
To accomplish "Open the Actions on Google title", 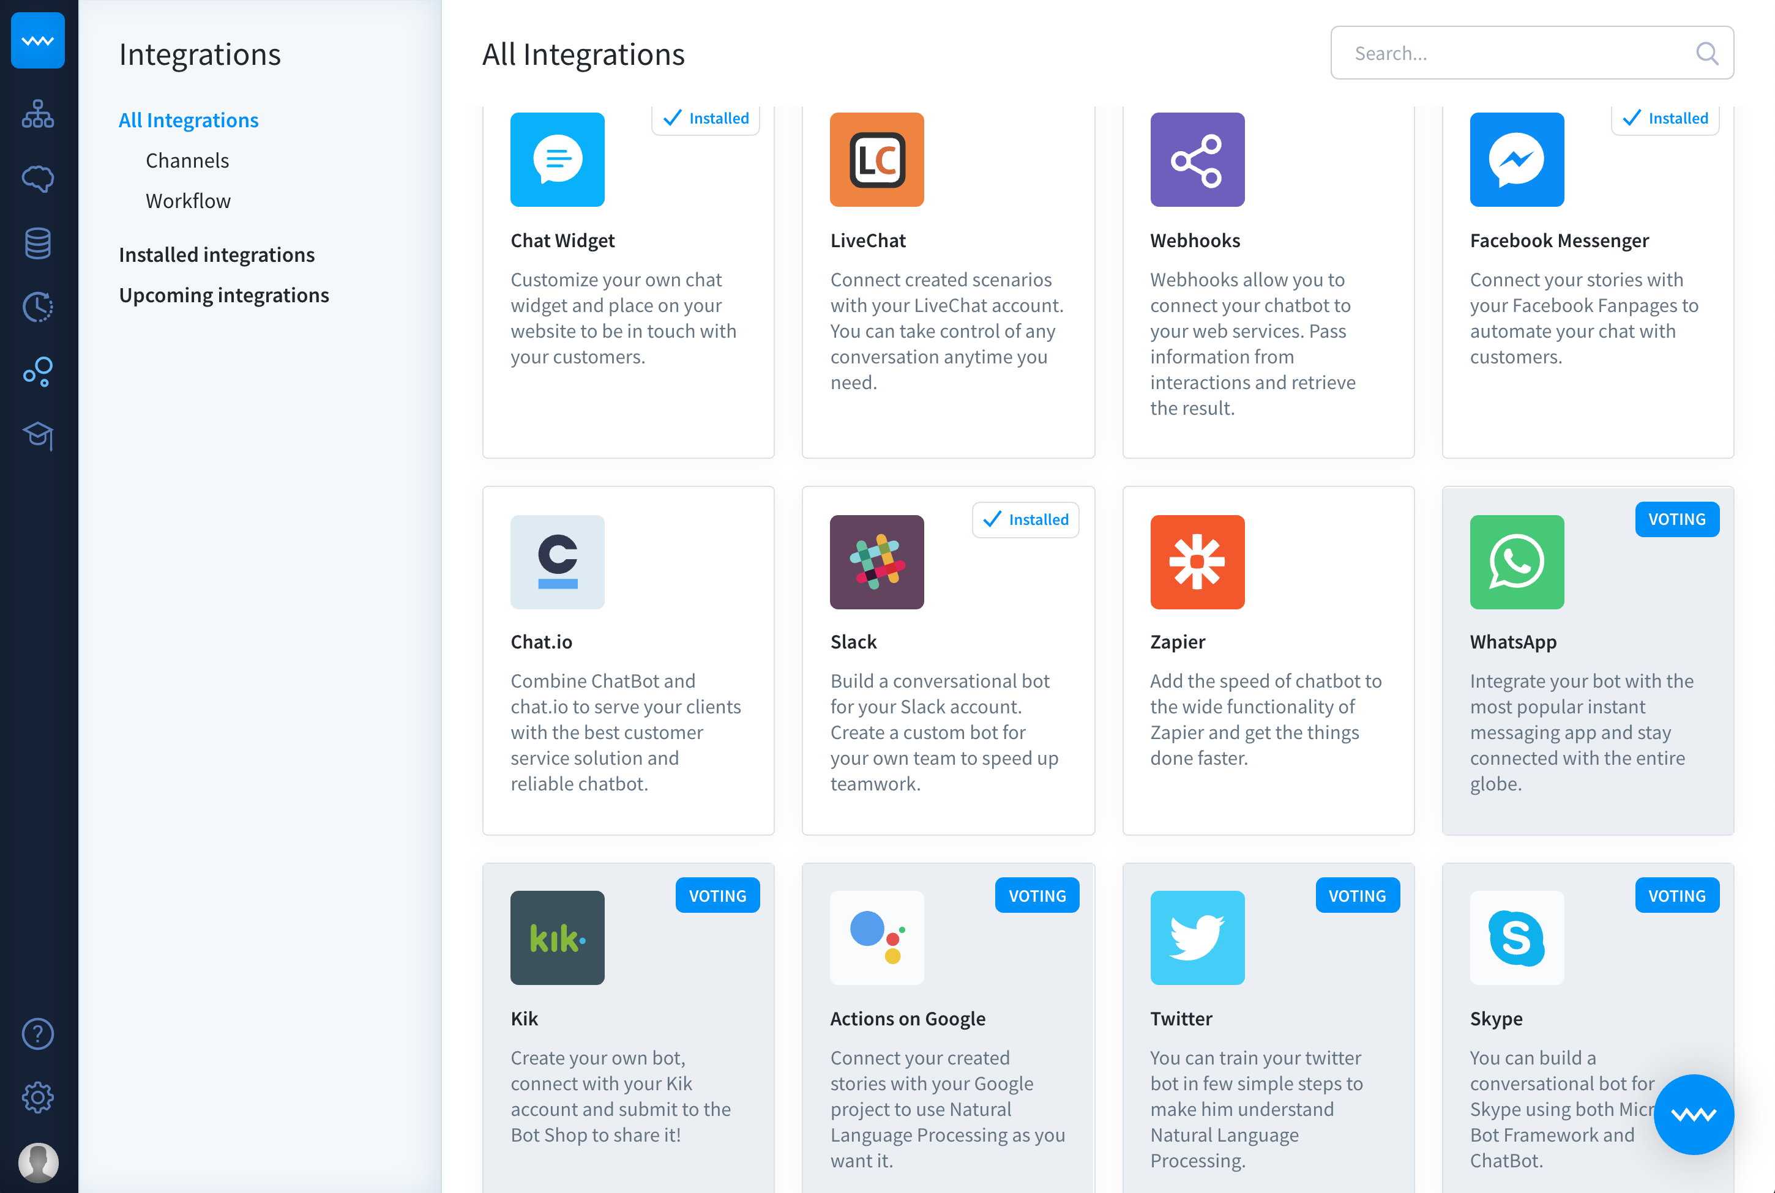I will [x=907, y=1018].
